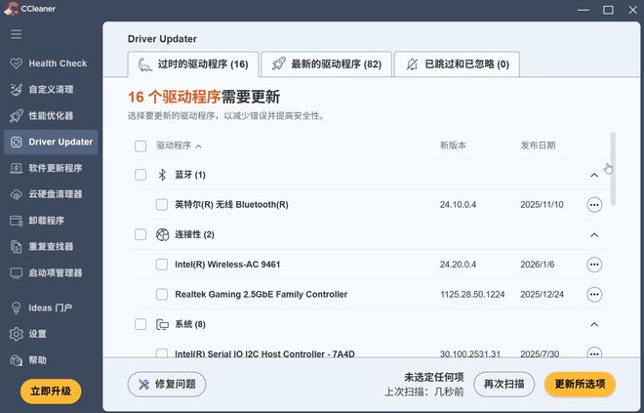This screenshot has width=644, height=413.
Task: Click the 发布日期 column header
Action: point(538,145)
